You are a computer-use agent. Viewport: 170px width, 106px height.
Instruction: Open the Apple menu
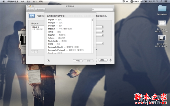tap(4, 1)
